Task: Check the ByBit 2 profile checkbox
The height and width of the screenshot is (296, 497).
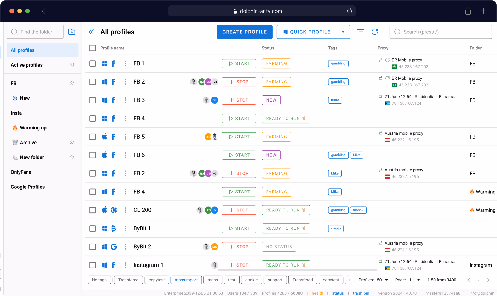Action: 93,247
